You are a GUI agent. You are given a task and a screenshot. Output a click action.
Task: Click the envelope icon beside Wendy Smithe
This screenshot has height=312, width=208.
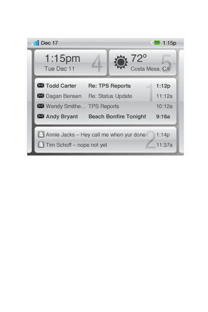[x=41, y=106]
